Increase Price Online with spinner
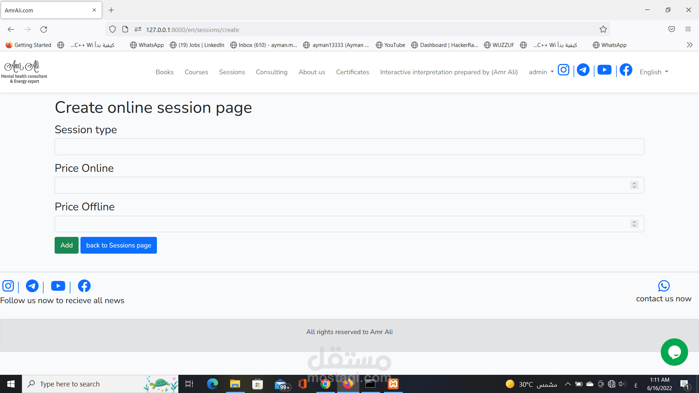The height and width of the screenshot is (393, 699). [634, 183]
